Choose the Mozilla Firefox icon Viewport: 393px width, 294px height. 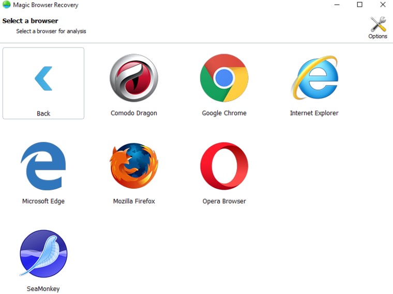pos(134,166)
